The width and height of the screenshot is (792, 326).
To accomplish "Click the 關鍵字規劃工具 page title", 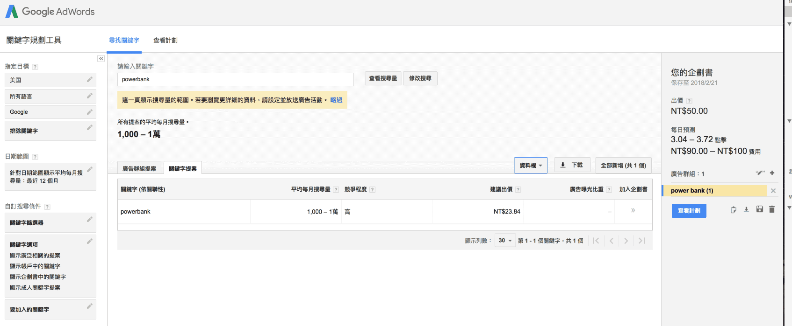I will pos(34,40).
